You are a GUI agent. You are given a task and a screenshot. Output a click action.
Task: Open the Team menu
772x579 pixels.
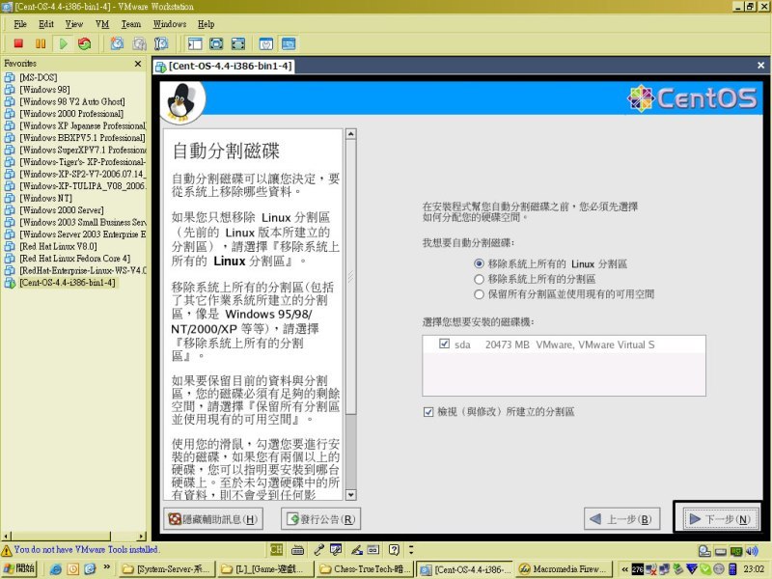[x=131, y=24]
